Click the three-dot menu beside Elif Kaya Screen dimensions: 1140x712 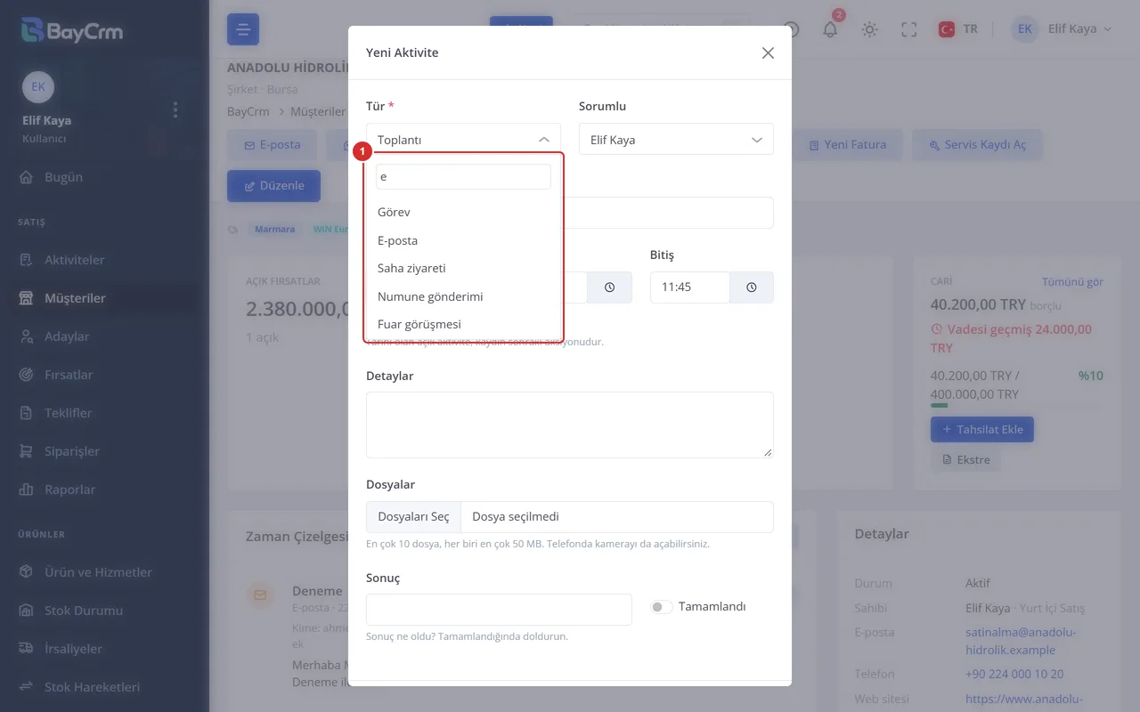175,109
